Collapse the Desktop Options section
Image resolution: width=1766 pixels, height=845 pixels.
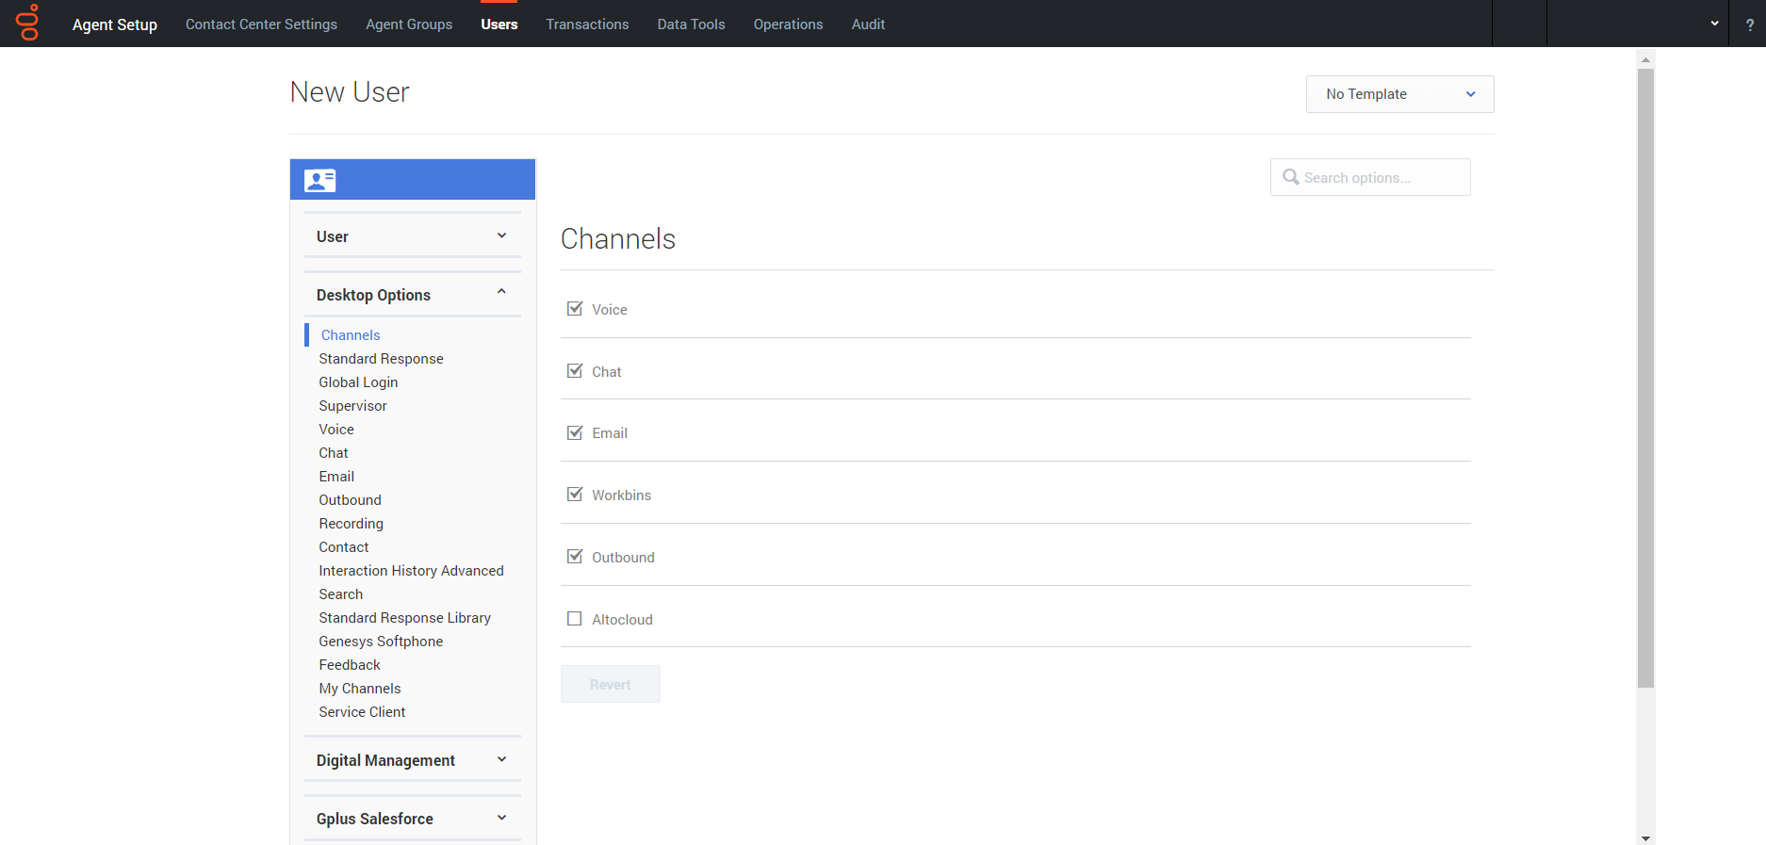coord(413,294)
